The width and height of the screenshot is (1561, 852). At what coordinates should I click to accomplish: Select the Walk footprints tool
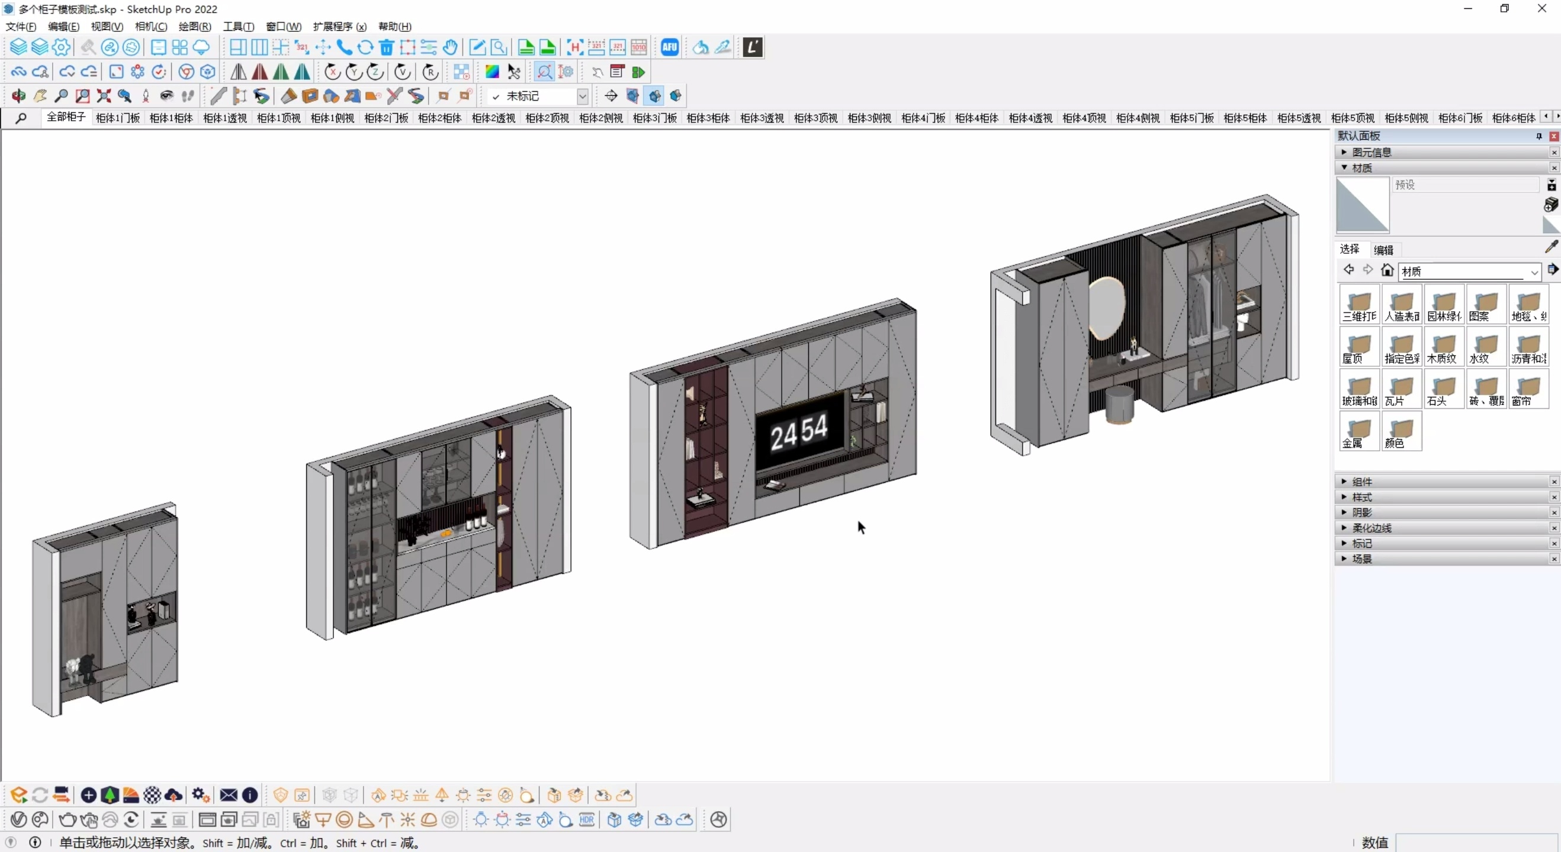(188, 96)
